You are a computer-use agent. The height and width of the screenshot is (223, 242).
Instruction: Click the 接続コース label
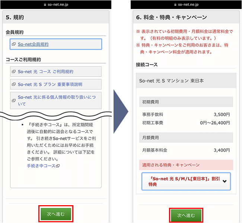tap(147, 65)
